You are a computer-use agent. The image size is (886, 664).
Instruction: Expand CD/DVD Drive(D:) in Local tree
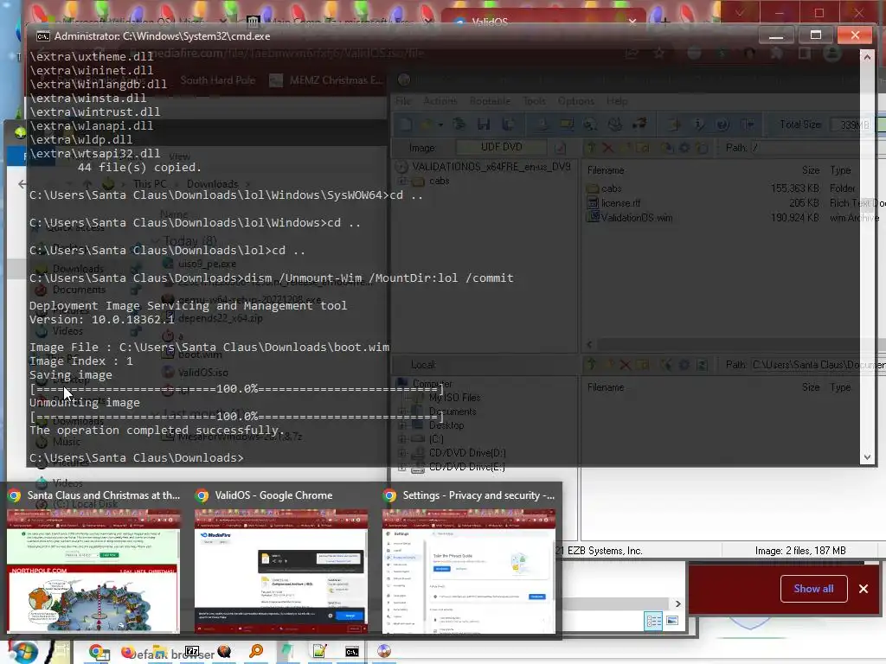[x=402, y=453]
